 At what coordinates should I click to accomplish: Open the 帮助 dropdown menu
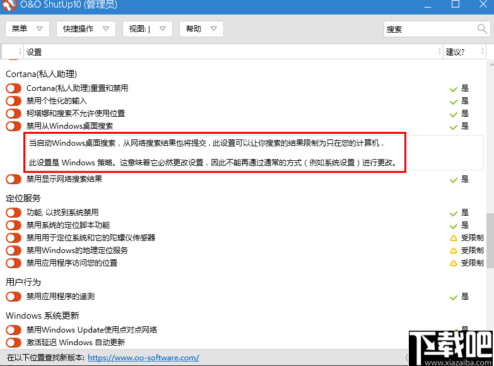click(201, 29)
